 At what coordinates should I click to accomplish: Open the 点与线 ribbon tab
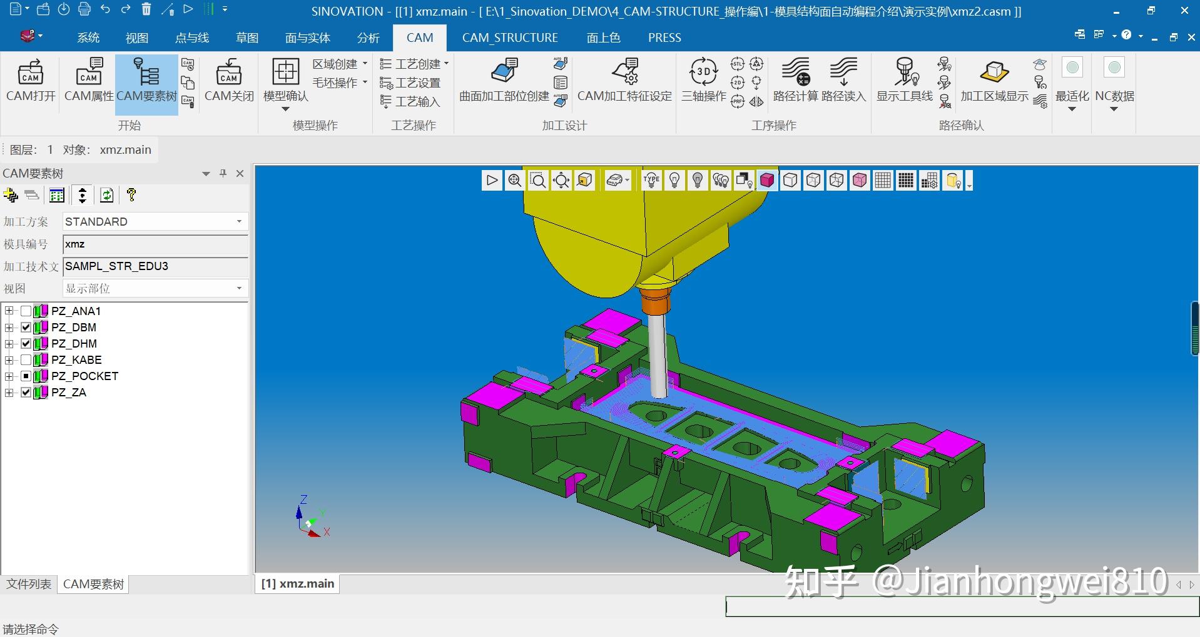(x=191, y=38)
